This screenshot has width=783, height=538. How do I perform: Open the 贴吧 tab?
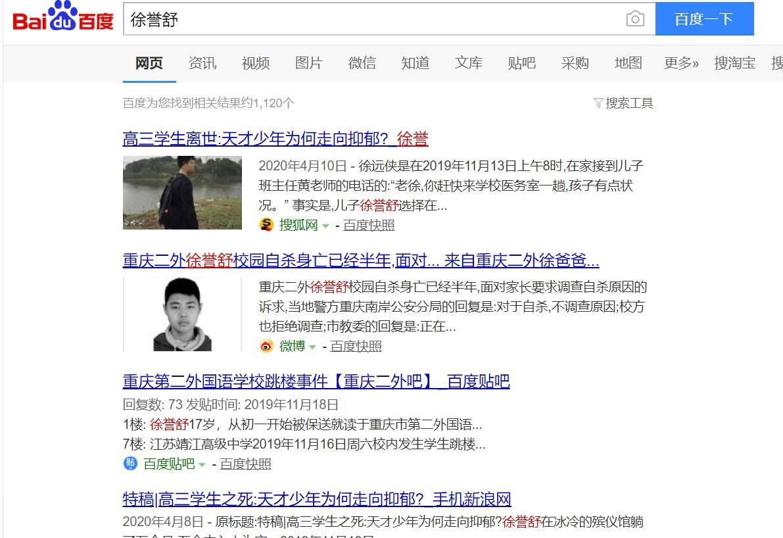coord(521,63)
